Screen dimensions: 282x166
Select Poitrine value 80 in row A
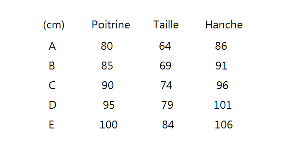click(107, 46)
